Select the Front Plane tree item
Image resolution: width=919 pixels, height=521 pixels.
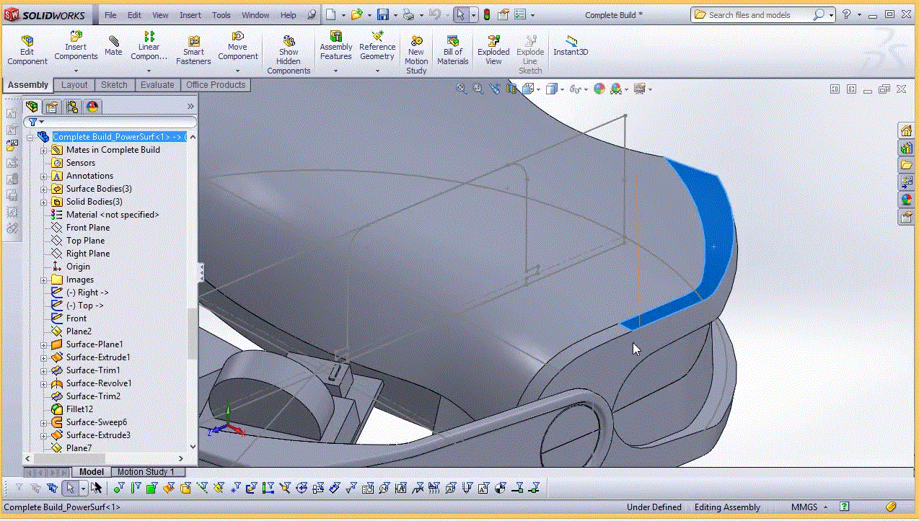tap(88, 228)
